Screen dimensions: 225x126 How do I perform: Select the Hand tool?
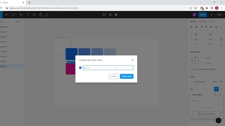(x=41, y=15)
